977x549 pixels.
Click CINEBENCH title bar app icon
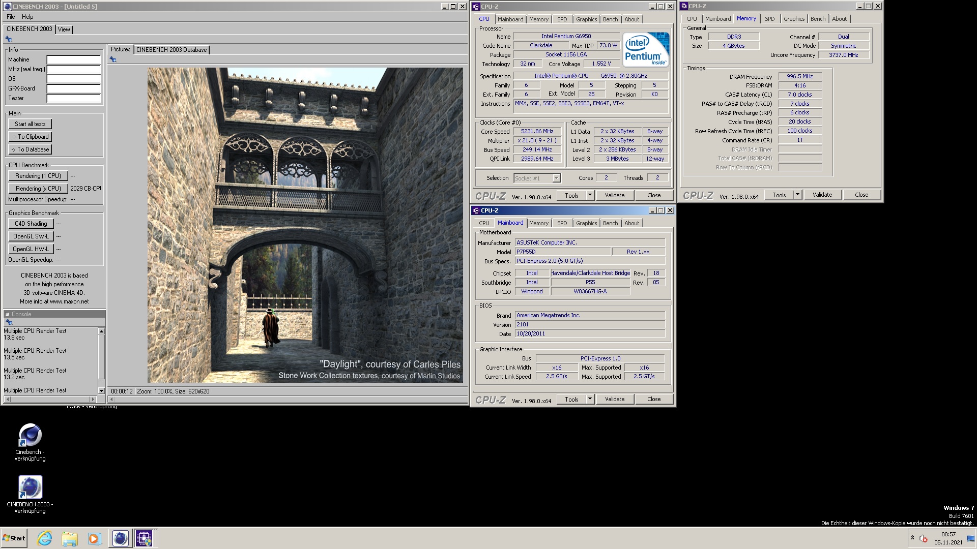coord(8,7)
